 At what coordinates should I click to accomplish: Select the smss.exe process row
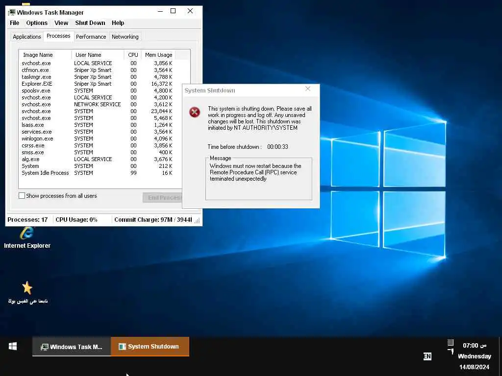click(x=97, y=153)
